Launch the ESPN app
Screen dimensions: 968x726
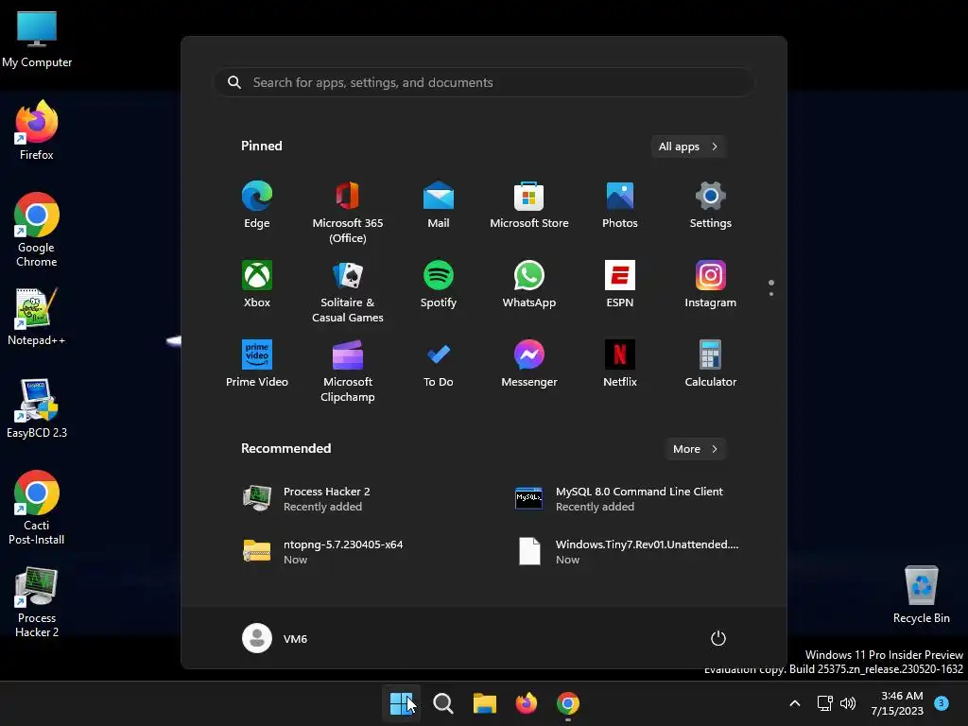coord(620,284)
